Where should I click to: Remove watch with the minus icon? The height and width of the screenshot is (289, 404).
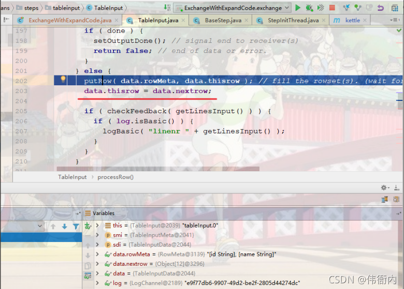(88, 236)
